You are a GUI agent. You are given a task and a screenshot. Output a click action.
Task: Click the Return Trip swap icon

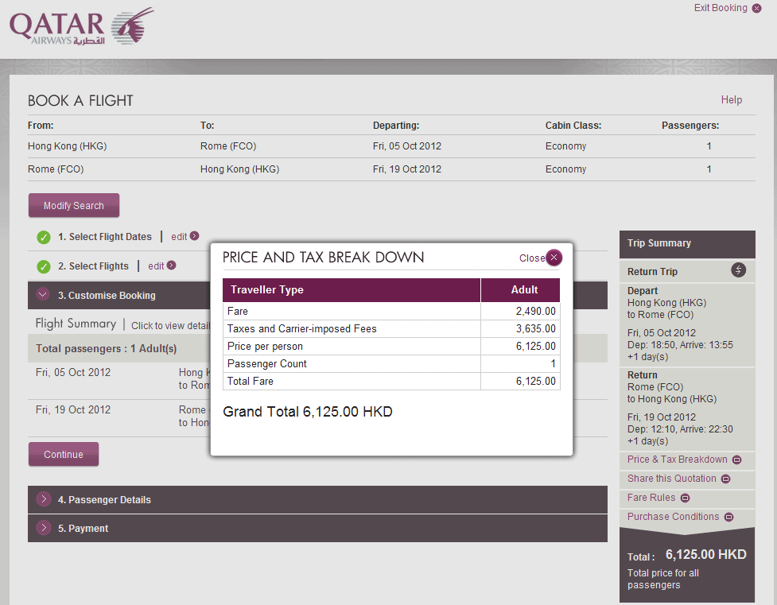(739, 271)
